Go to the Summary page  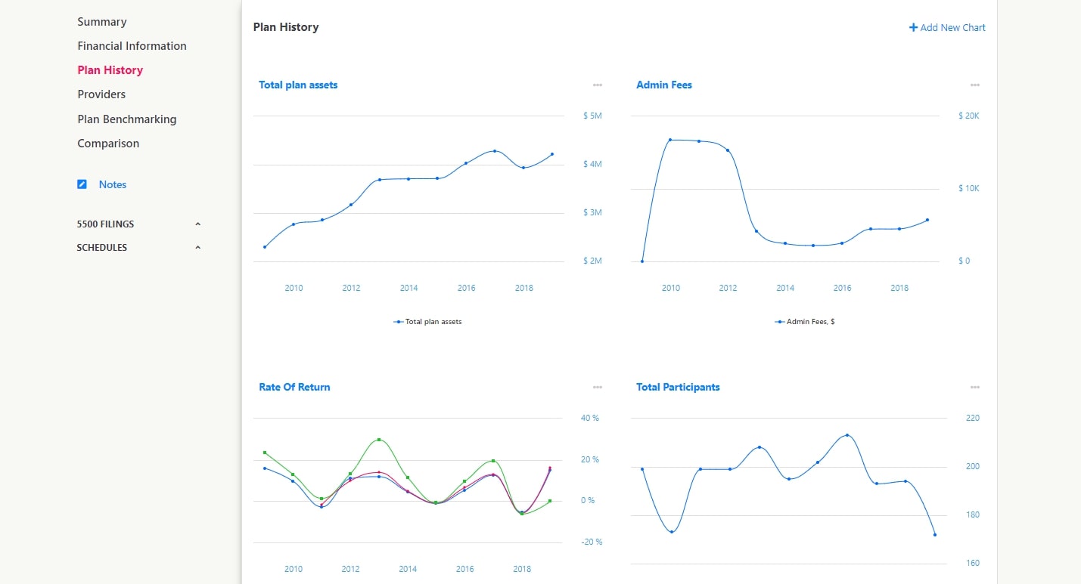102,22
